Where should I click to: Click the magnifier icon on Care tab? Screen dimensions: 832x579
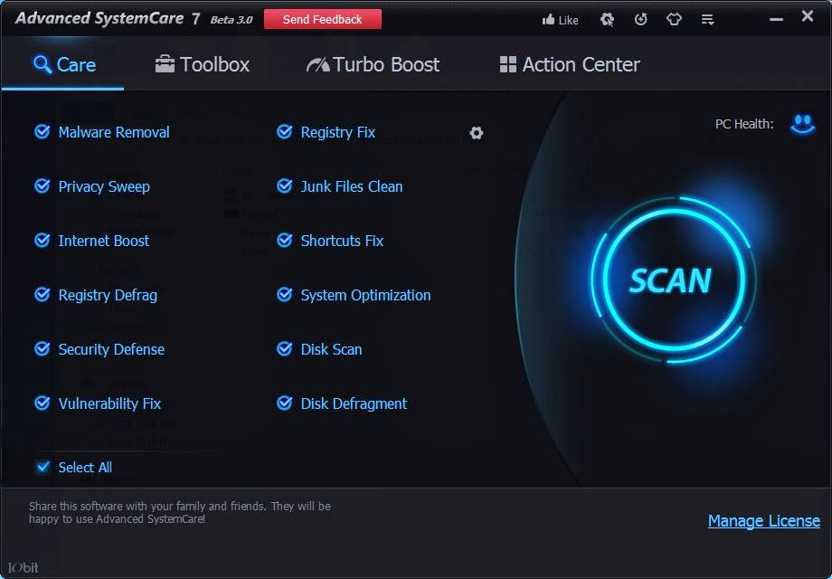tap(42, 64)
